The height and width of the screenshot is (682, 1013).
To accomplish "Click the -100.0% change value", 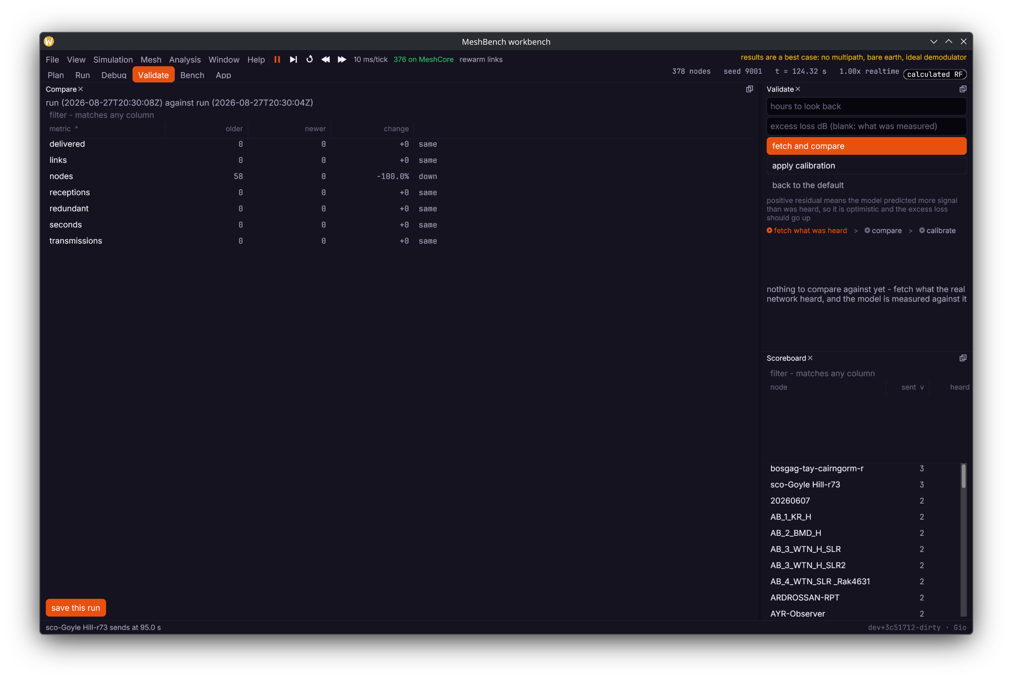I will tap(392, 176).
